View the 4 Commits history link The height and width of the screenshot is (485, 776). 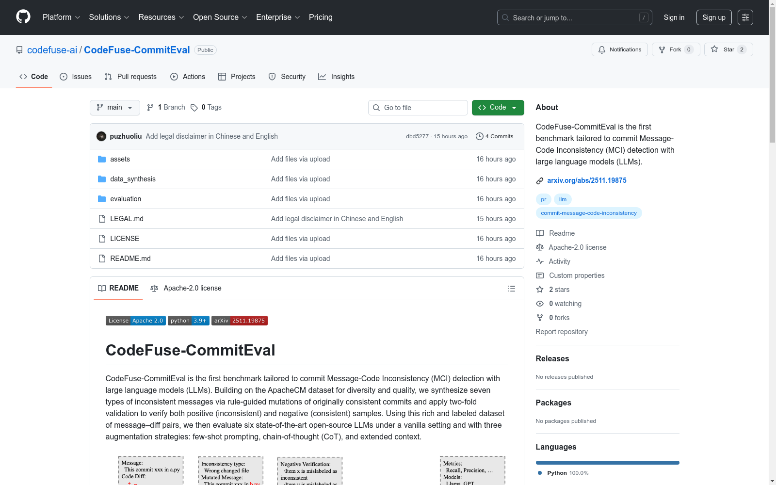click(x=495, y=136)
